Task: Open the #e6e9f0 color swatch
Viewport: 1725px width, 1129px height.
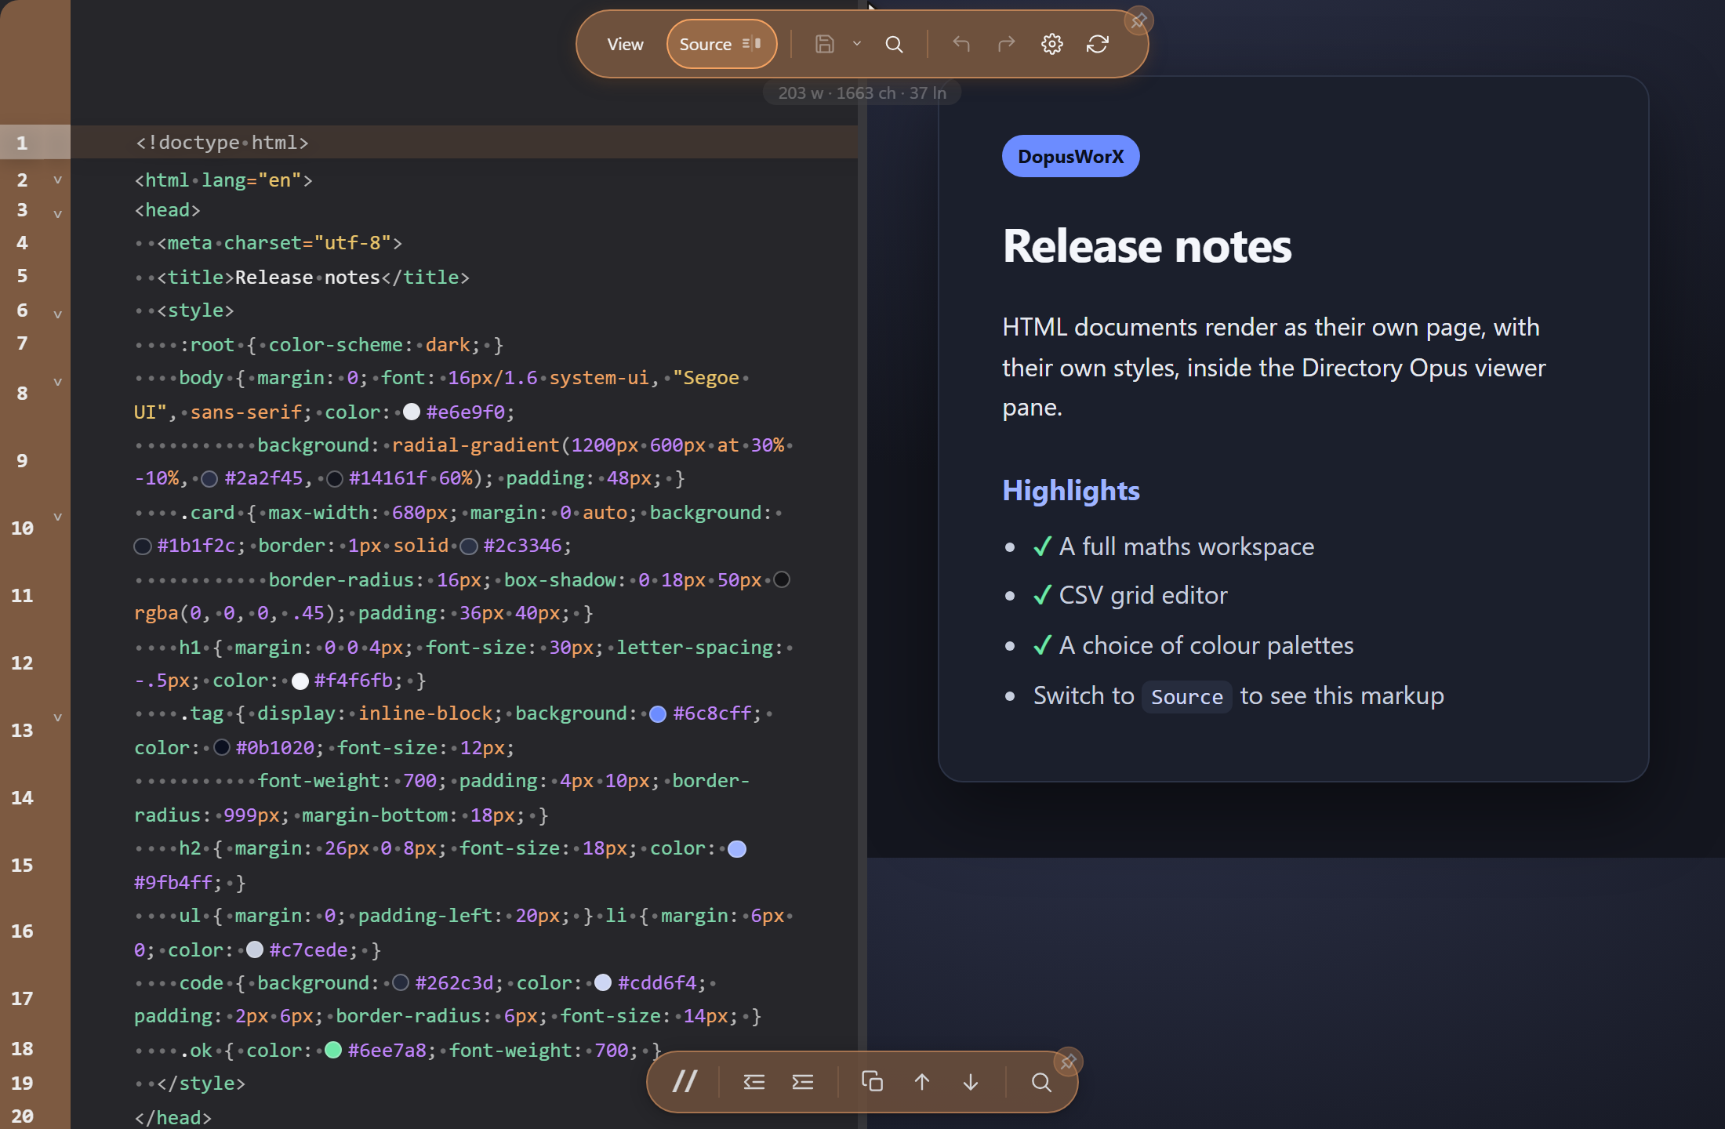Action: pos(412,412)
